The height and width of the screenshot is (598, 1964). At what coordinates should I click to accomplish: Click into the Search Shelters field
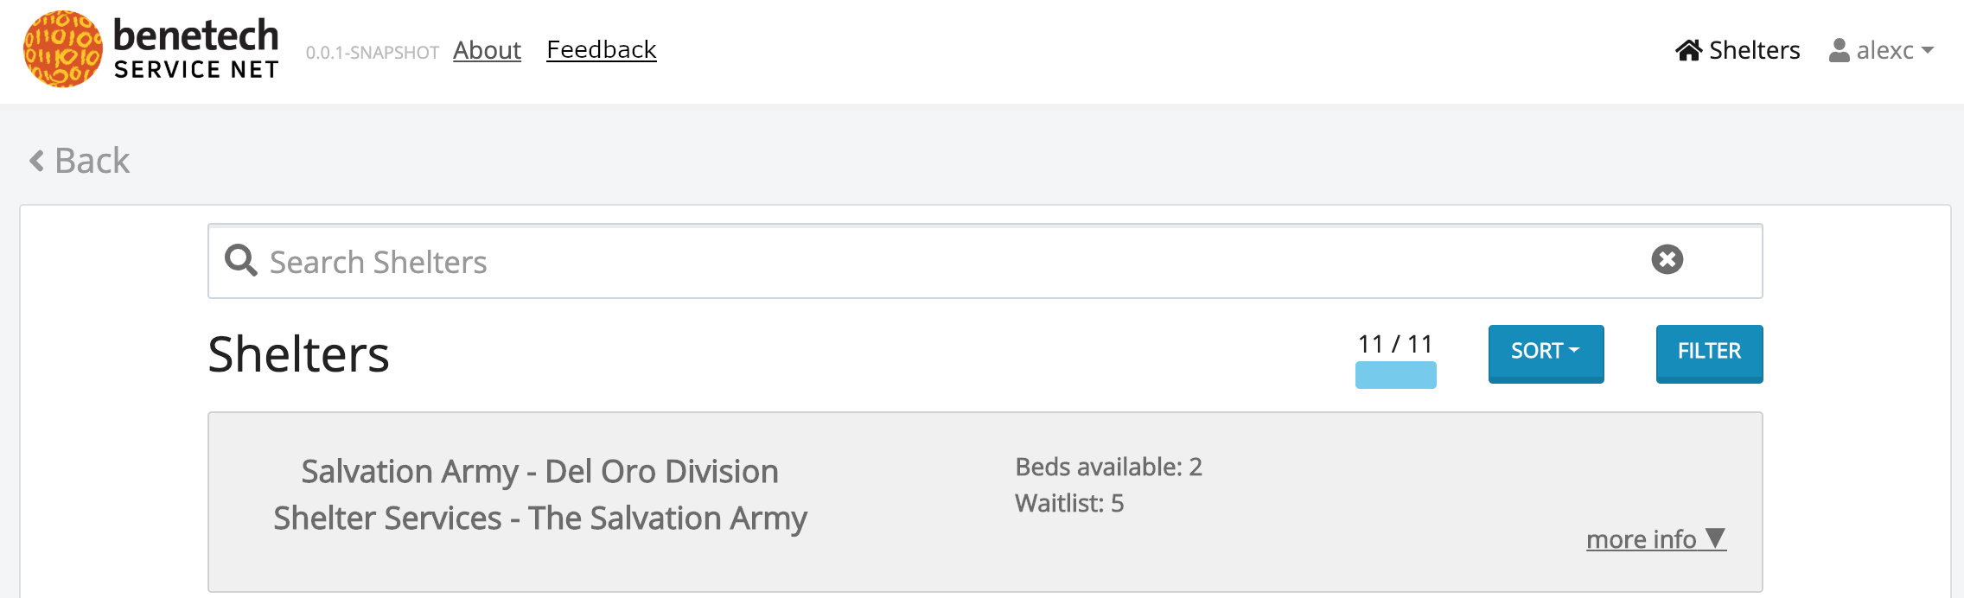click(x=864, y=262)
